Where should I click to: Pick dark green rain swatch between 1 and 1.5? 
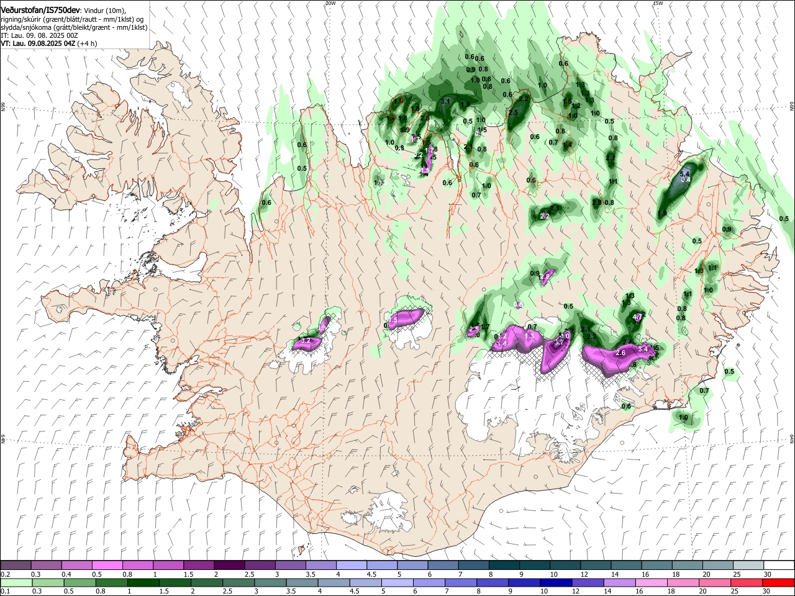click(143, 583)
